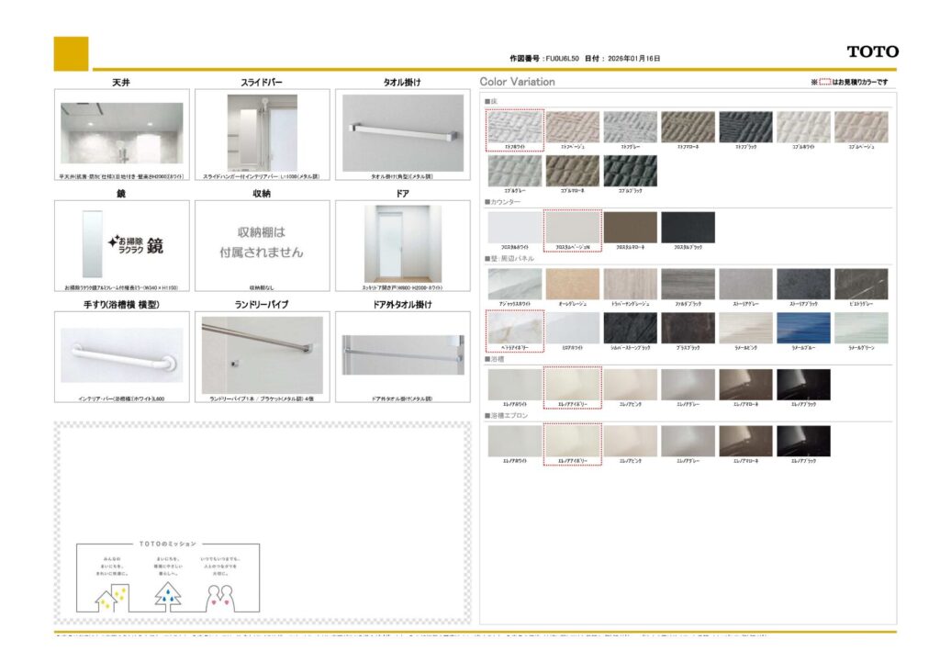Click the tree with water drop icon
This screenshot has width=940, height=651.
(167, 597)
